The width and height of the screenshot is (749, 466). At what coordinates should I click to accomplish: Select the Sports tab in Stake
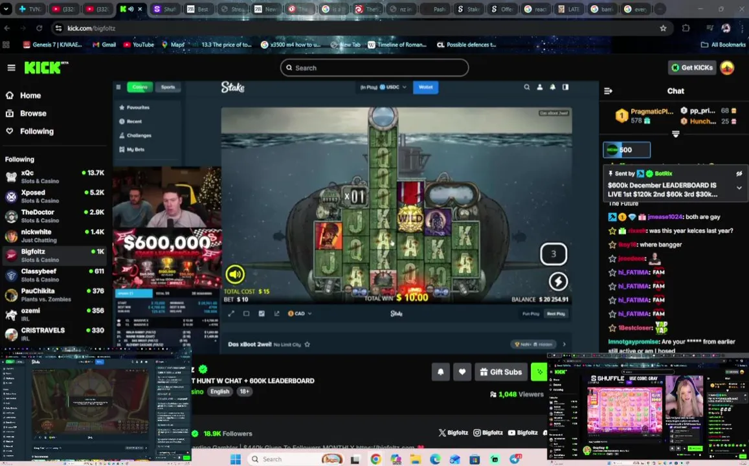168,87
